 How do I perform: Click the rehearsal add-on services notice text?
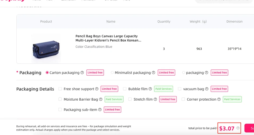click(x=74, y=128)
